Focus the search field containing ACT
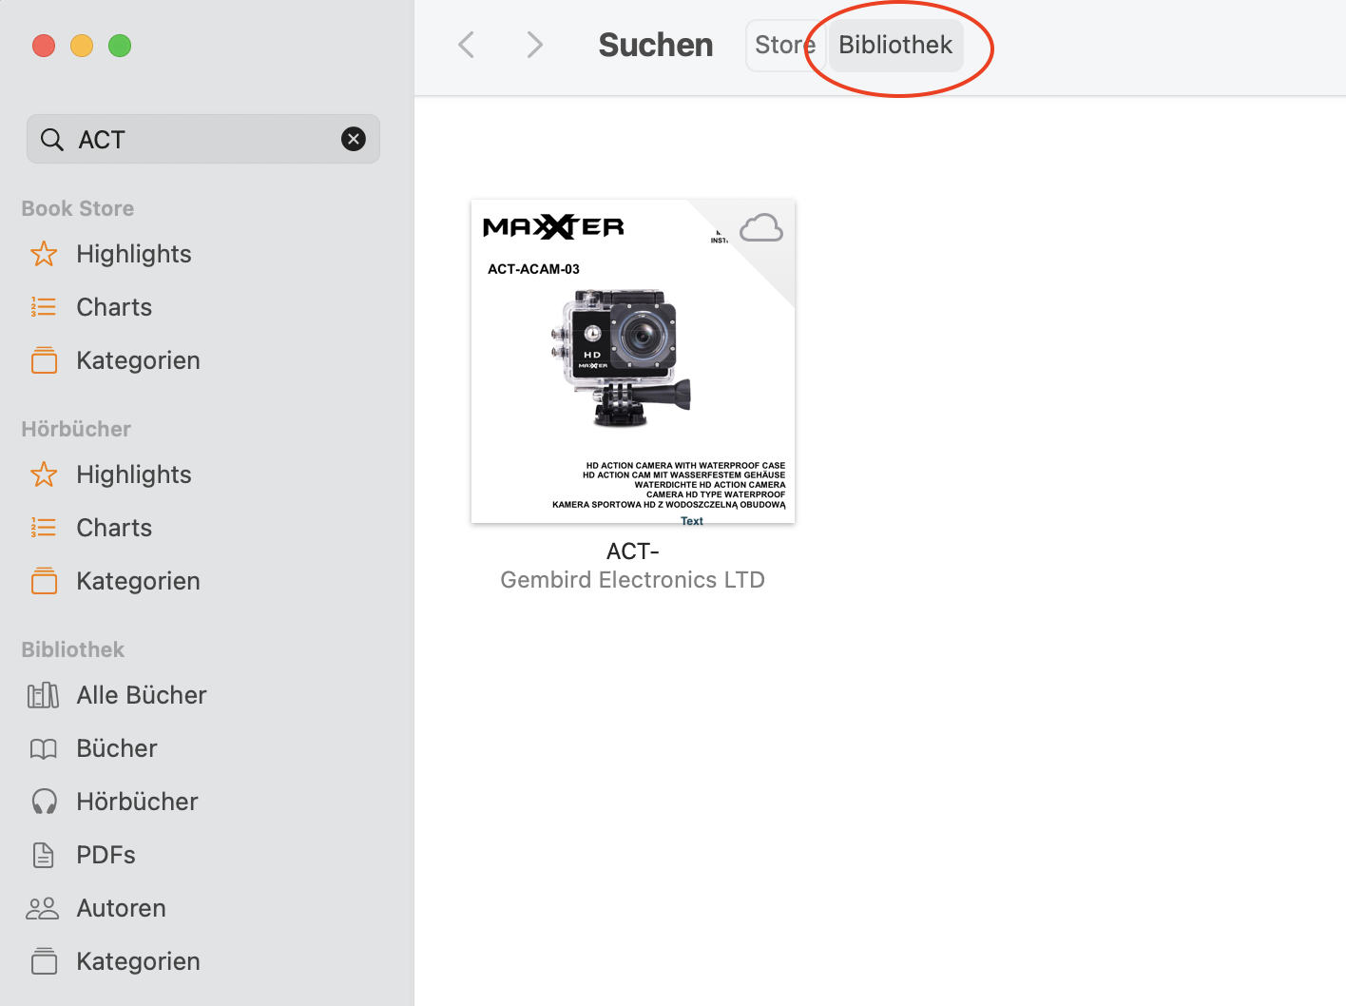The width and height of the screenshot is (1346, 1006). click(x=203, y=139)
